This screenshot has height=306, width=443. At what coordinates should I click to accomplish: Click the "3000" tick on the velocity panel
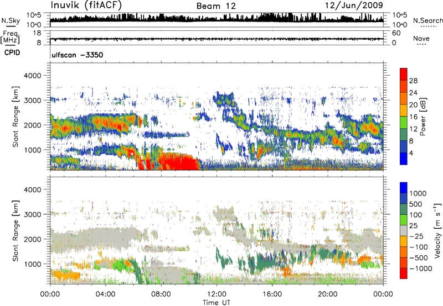pos(32,214)
